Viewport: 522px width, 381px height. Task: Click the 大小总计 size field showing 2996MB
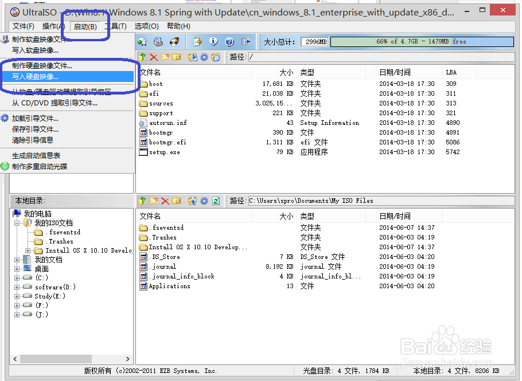point(314,42)
